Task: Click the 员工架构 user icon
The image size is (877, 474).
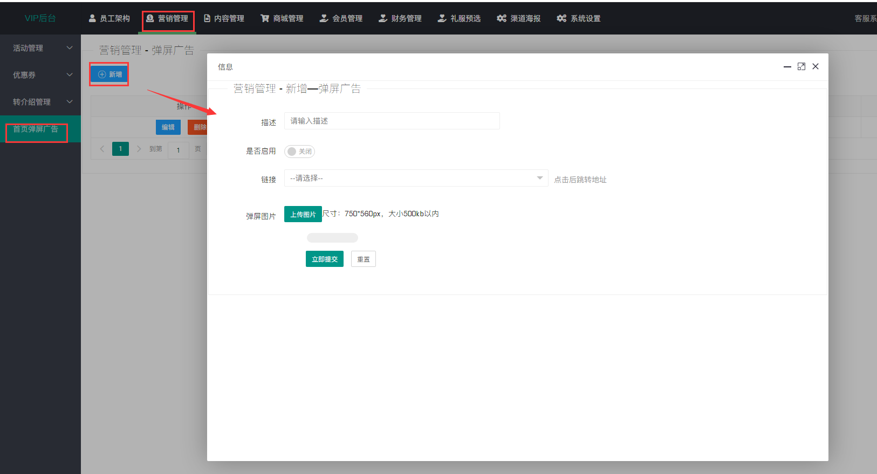Action: click(92, 18)
